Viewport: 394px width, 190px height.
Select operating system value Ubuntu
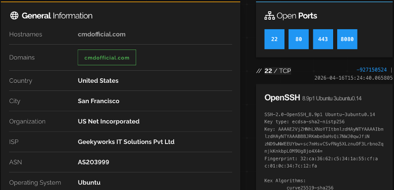[89, 182]
